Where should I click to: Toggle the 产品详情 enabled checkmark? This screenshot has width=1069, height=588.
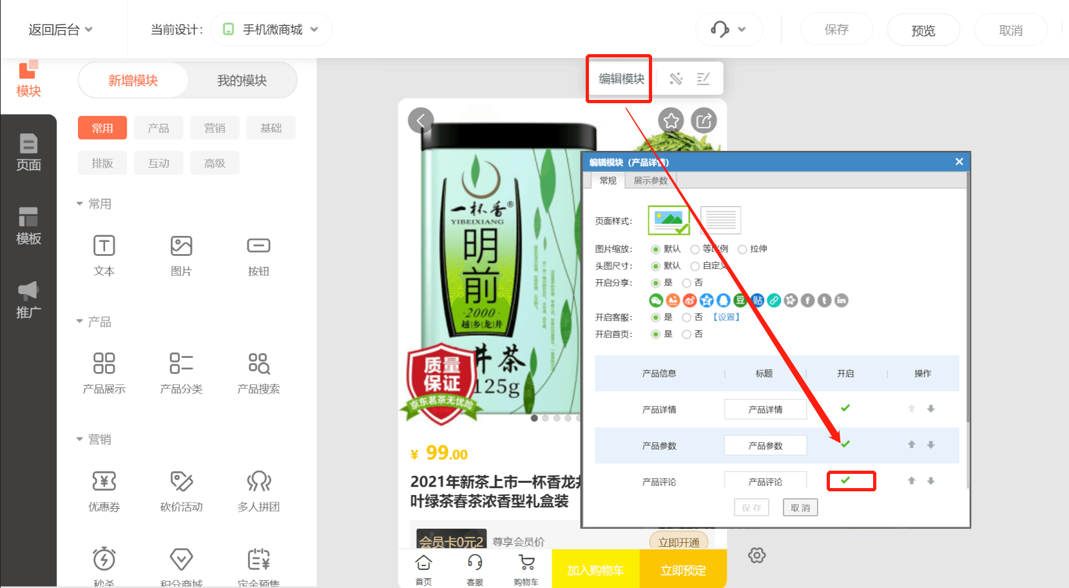pos(845,408)
